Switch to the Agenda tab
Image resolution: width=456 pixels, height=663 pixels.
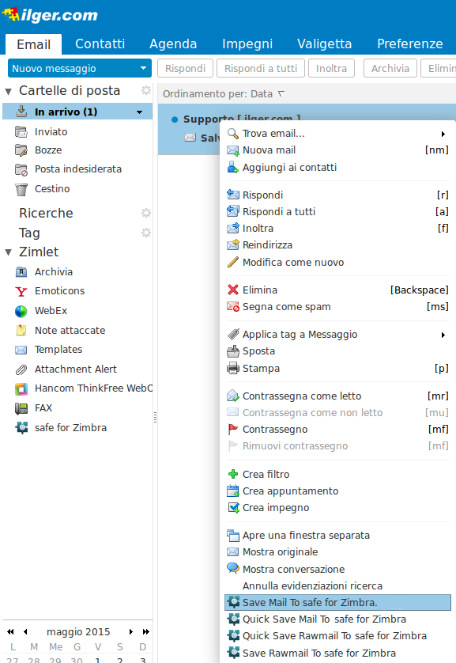click(173, 44)
